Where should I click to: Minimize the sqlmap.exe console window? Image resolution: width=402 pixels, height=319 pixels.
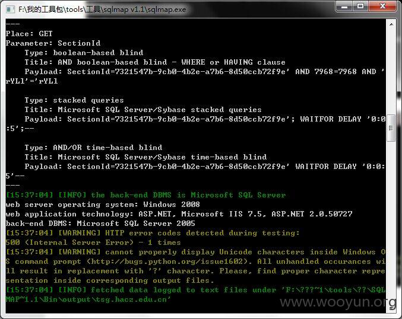(x=344, y=7)
